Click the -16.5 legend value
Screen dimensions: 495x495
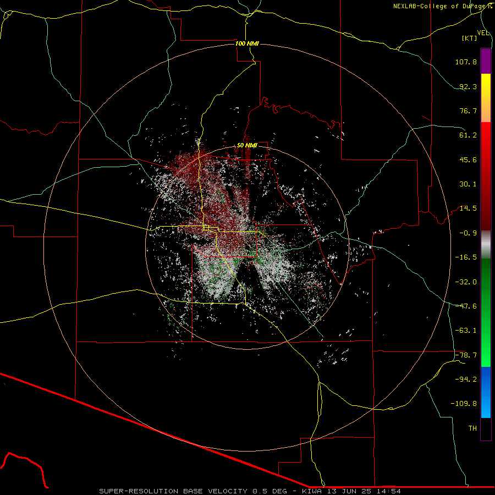(466, 257)
